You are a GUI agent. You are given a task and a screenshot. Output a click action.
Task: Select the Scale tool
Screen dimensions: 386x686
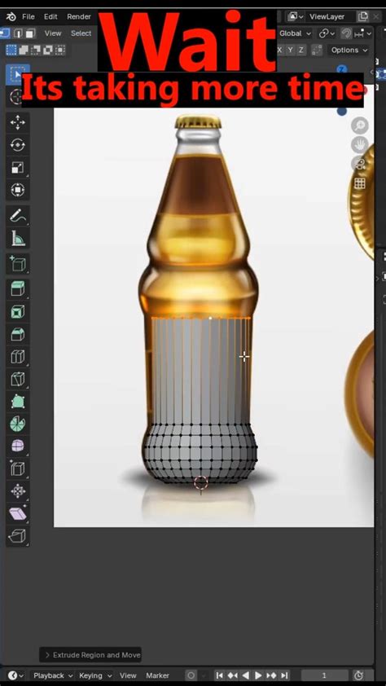pos(17,168)
